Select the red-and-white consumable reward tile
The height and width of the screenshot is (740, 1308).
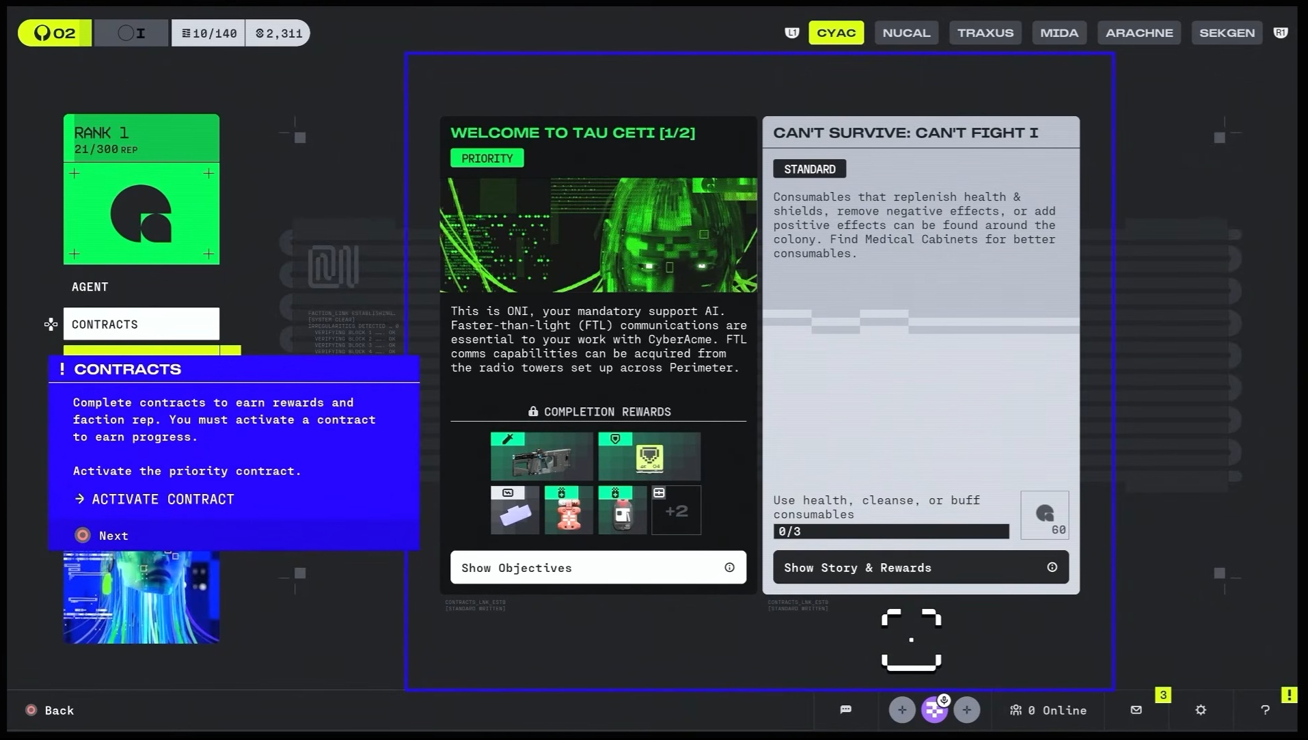coord(569,510)
